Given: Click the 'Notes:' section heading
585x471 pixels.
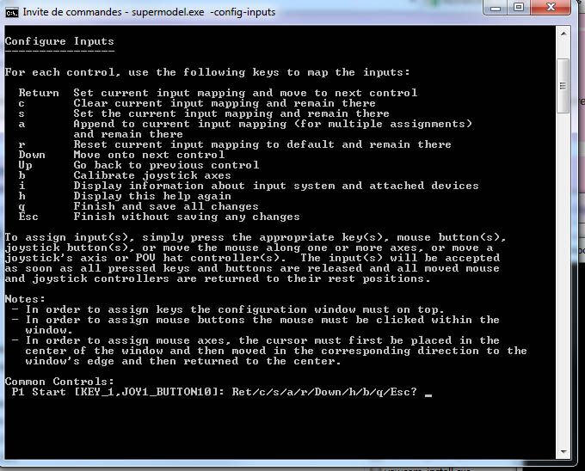Looking at the screenshot, I should coord(25,299).
